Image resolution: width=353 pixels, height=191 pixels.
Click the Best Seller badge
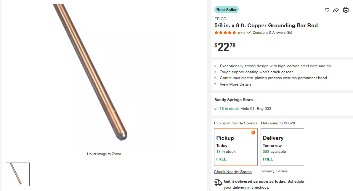click(x=227, y=10)
